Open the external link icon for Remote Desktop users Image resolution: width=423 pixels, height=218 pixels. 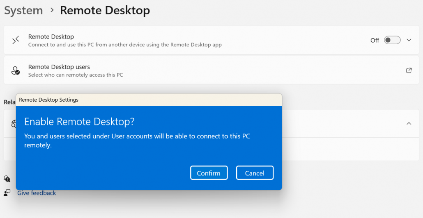[x=409, y=70]
